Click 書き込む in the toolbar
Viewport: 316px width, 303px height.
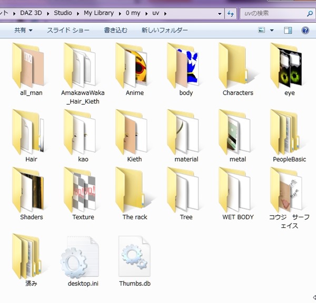pyautogui.click(x=115, y=31)
